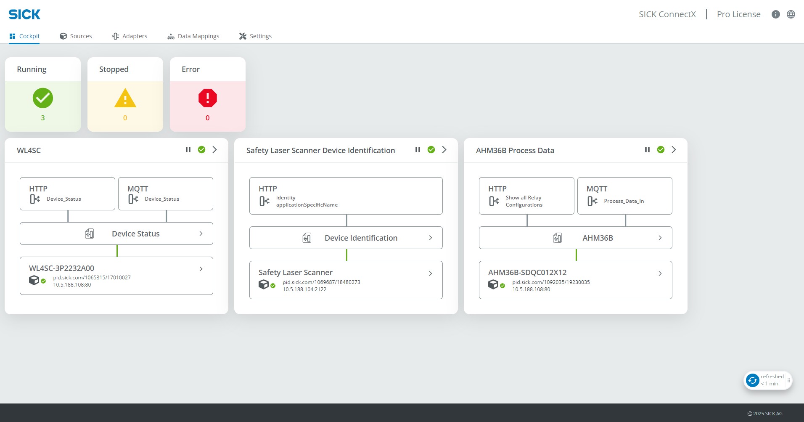
Task: Click the 10.5.188.104:2122 address
Action: point(304,289)
